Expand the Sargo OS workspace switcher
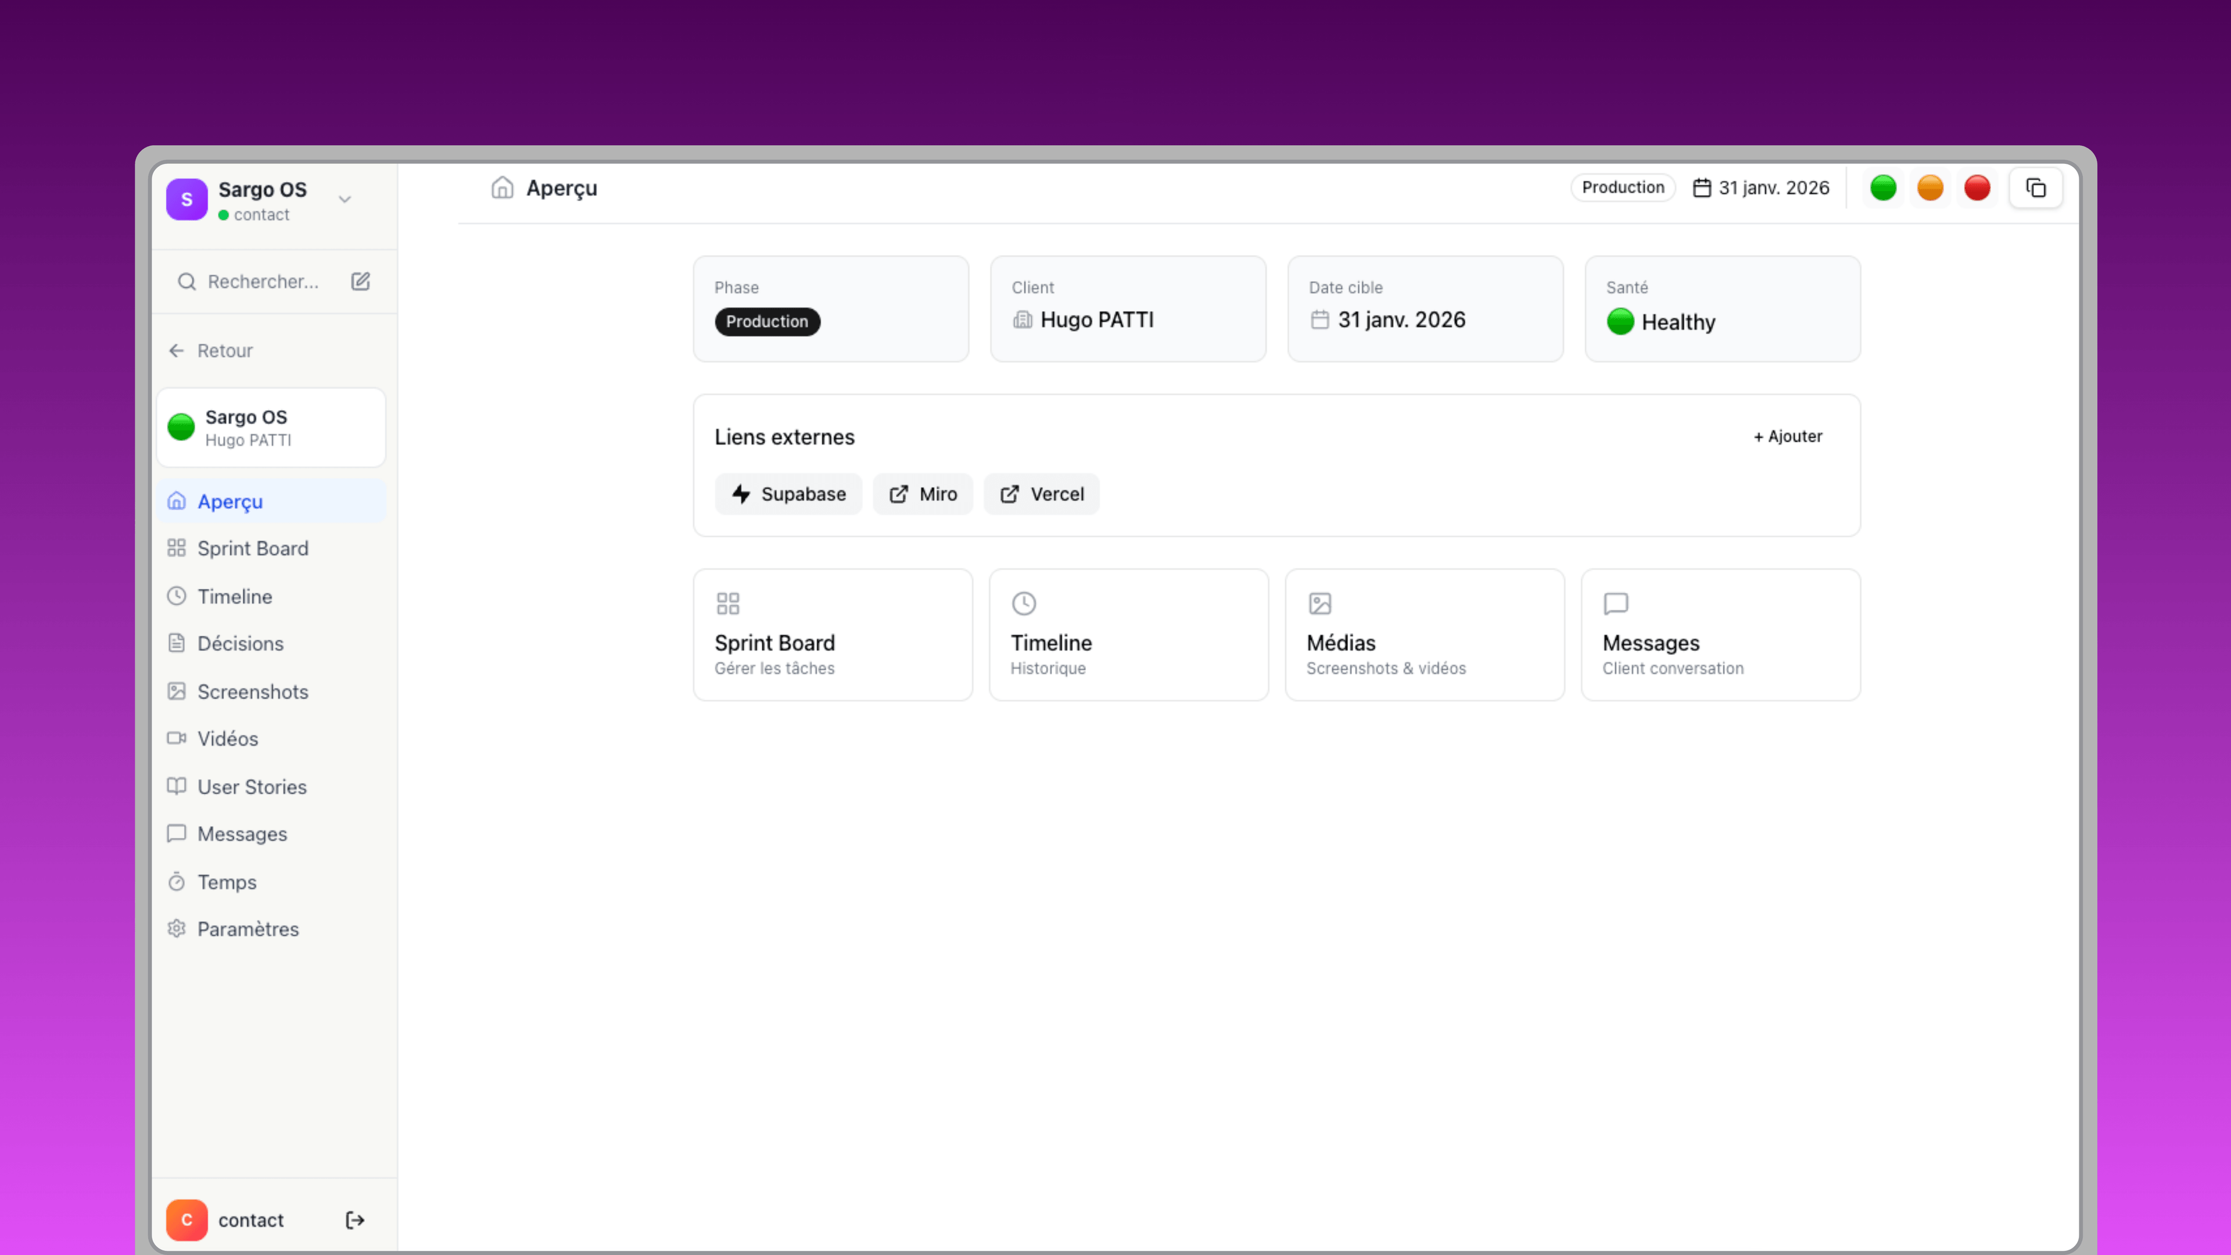2231x1255 pixels. [345, 198]
